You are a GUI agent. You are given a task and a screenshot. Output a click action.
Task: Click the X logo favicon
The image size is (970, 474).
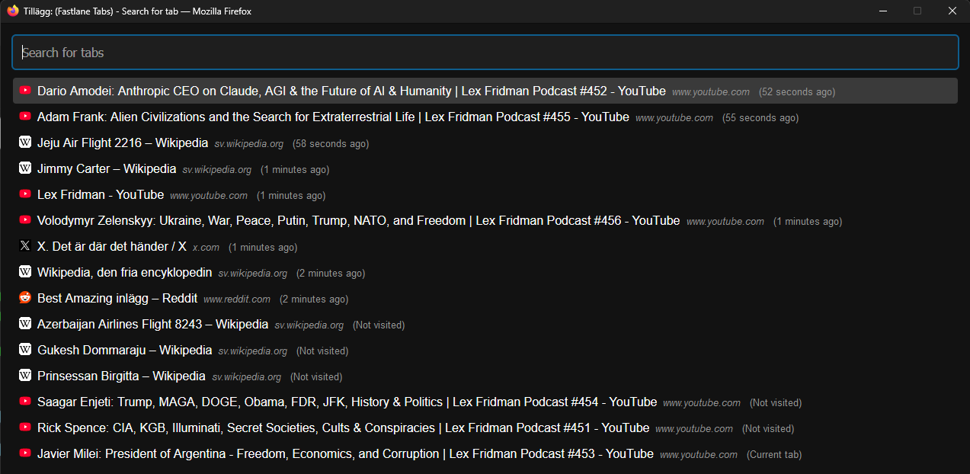25,246
